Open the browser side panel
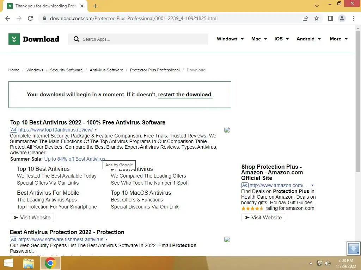361x270 pixels. pos(331,18)
